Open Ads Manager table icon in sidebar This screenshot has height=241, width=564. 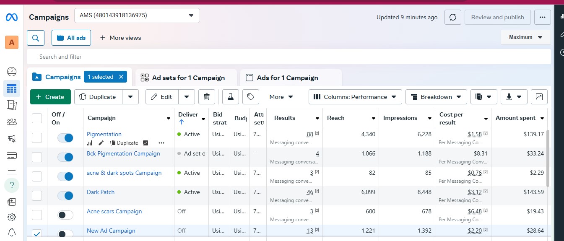pos(12,89)
